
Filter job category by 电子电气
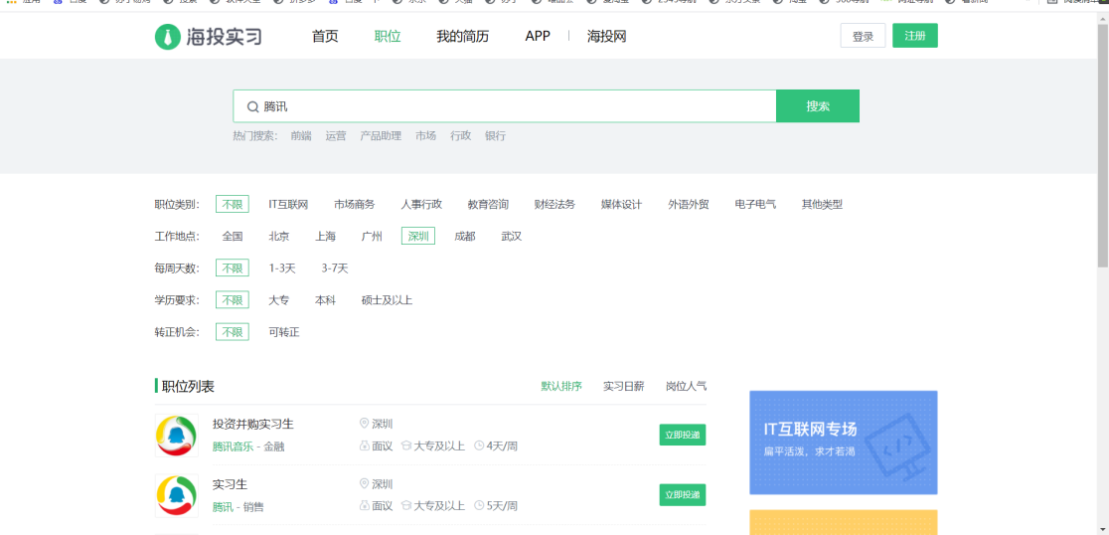(x=755, y=205)
